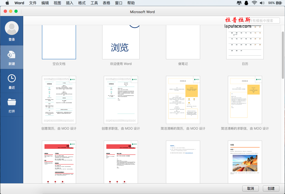Open the 插入 menu
The width and height of the screenshot is (285, 194).
coord(70,3)
